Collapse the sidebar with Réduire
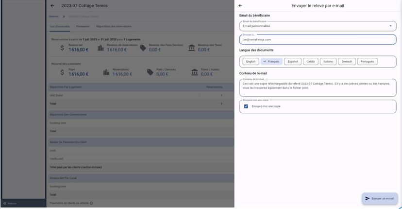This screenshot has width=402, height=209. click(10, 203)
